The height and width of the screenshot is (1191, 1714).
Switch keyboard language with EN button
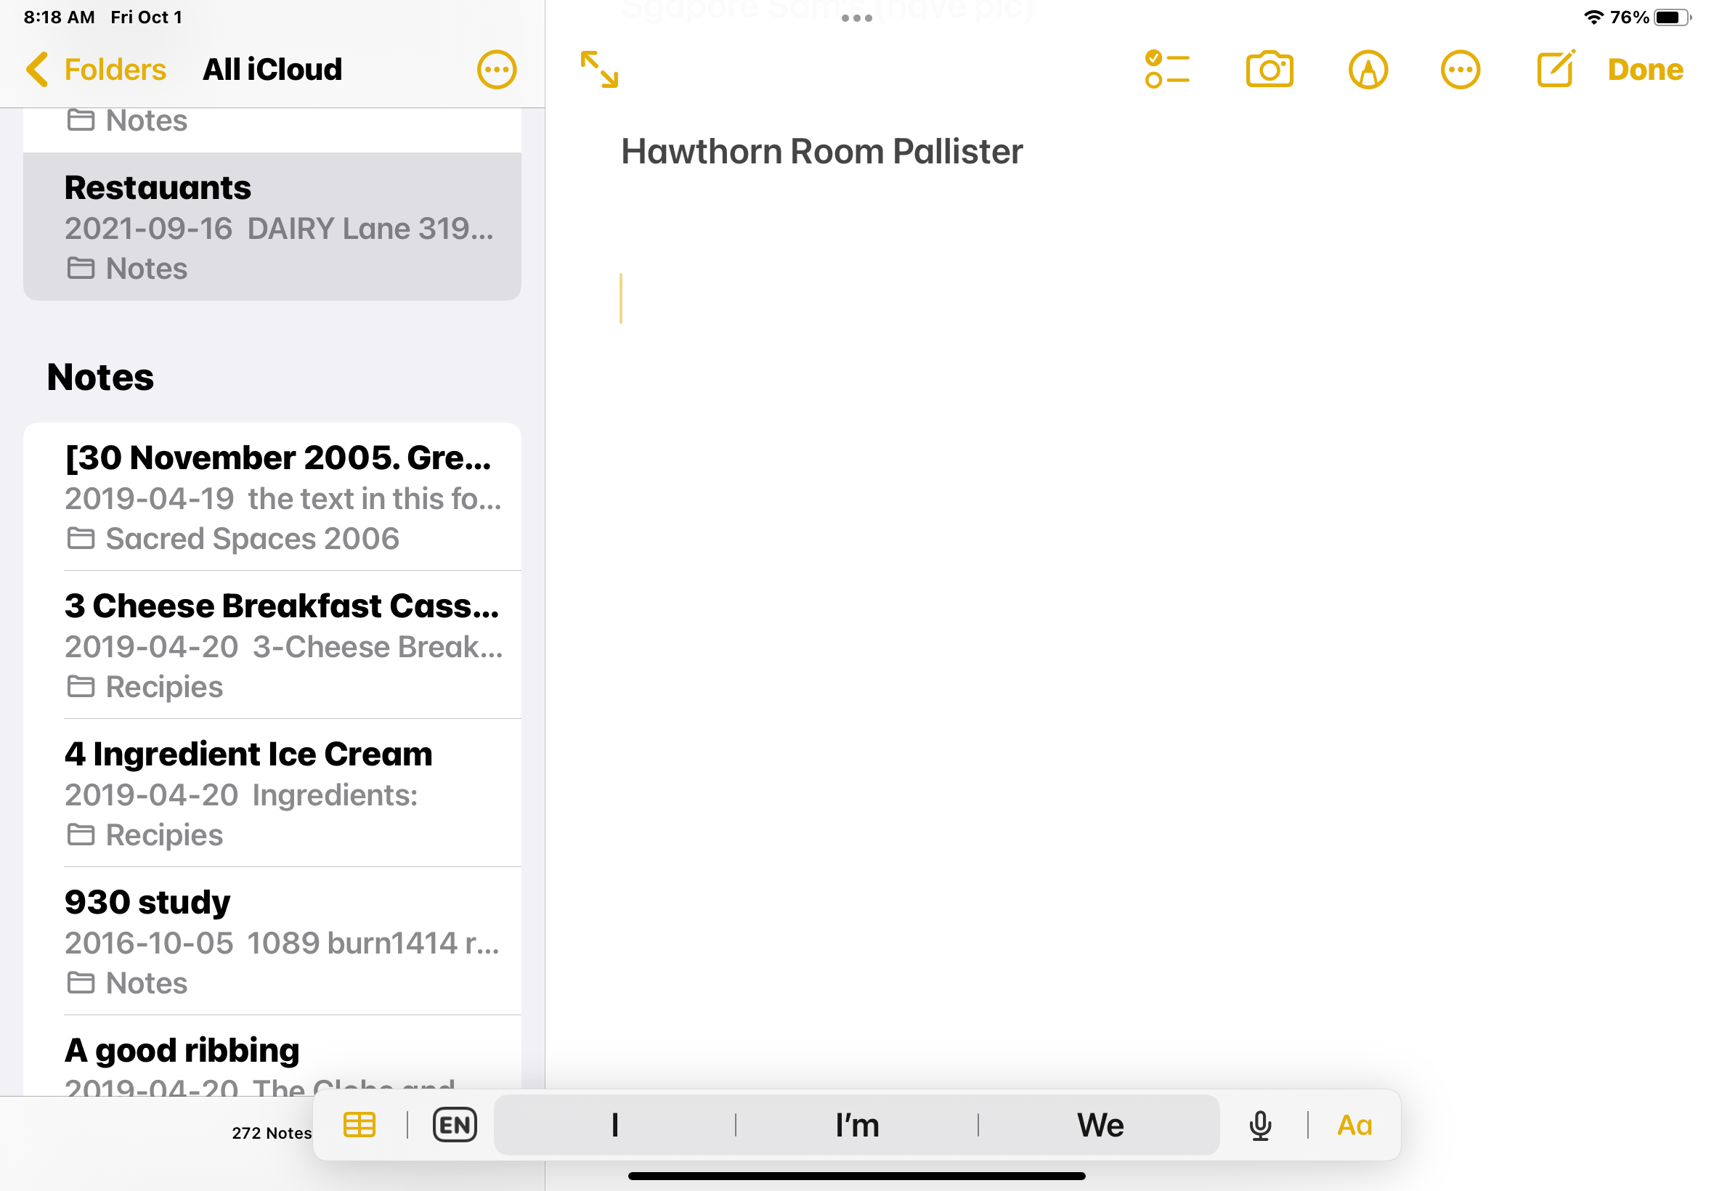(455, 1125)
